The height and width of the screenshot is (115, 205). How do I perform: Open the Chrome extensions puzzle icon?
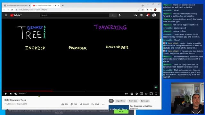(147, 10)
